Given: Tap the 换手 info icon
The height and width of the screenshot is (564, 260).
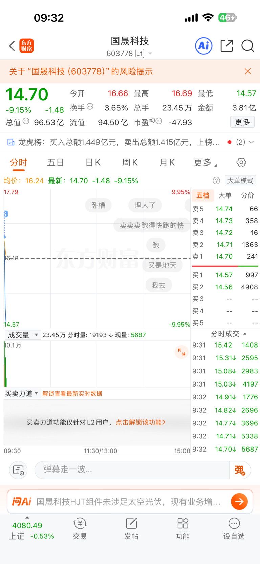Looking at the screenshot, I should click(90, 106).
